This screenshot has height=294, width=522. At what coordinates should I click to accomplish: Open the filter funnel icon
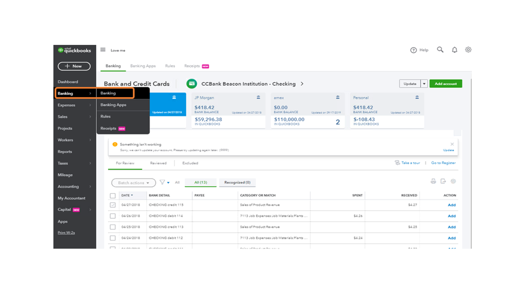(x=162, y=183)
